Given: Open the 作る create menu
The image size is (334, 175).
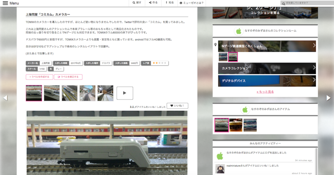Looking at the screenshot, I should coord(153,3).
